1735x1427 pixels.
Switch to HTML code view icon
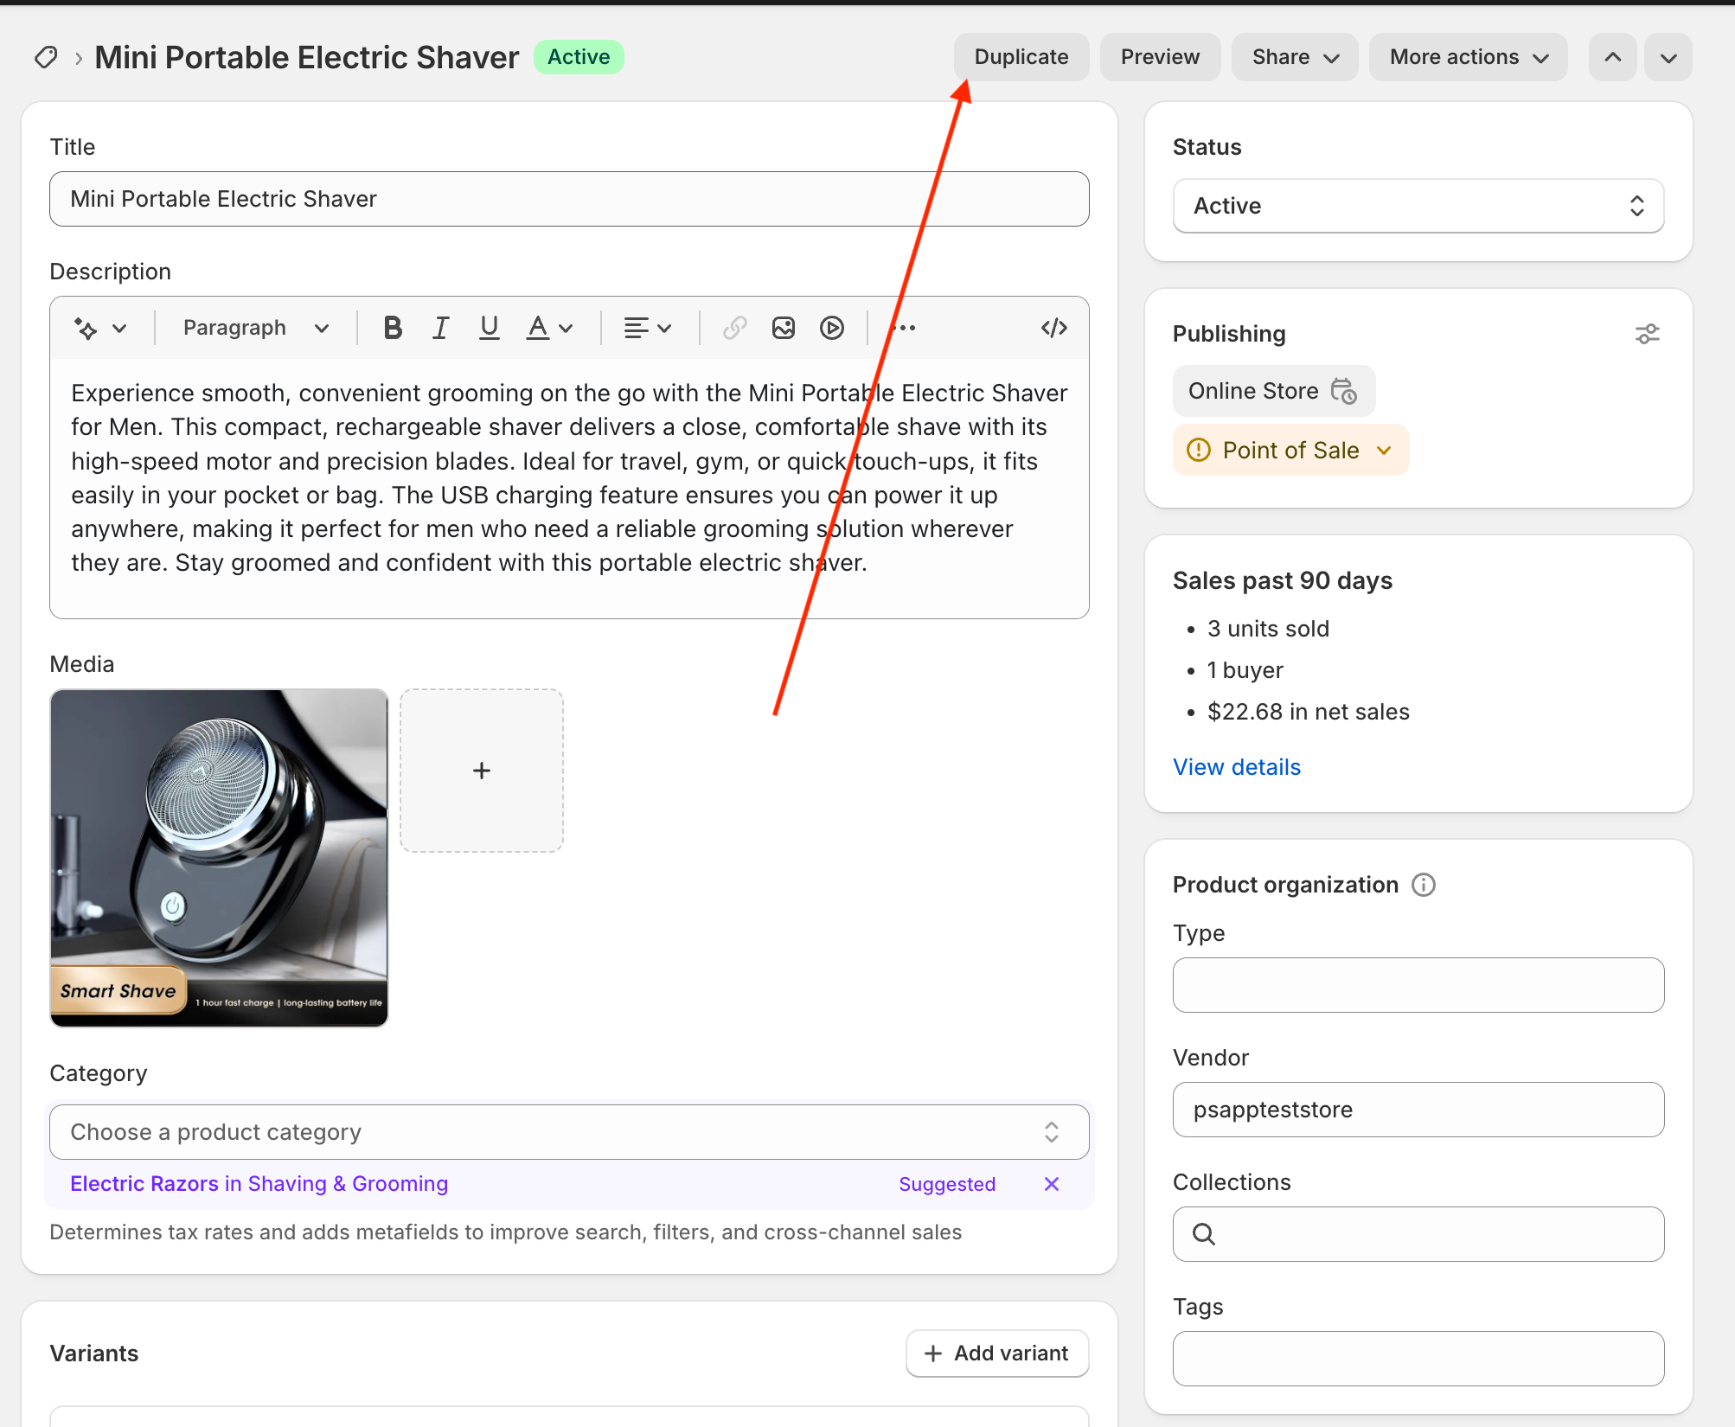click(x=1053, y=328)
